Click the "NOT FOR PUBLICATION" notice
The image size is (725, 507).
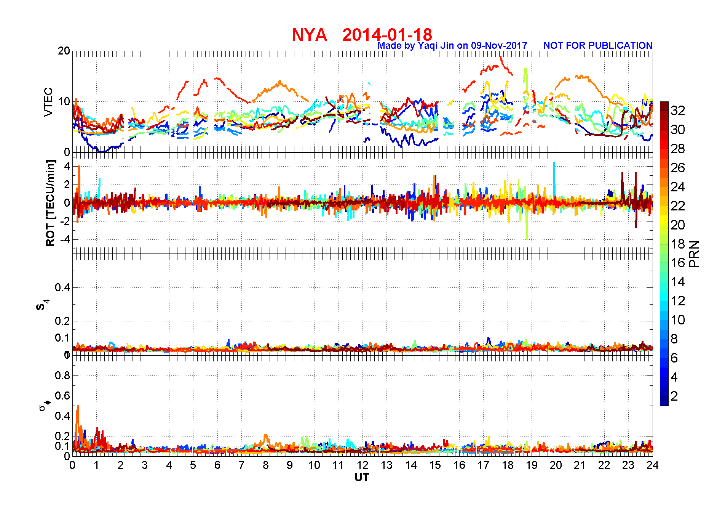tap(598, 46)
